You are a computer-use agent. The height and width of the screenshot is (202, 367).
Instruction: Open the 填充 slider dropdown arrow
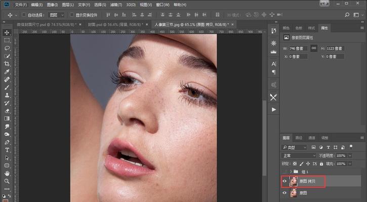click(350, 164)
